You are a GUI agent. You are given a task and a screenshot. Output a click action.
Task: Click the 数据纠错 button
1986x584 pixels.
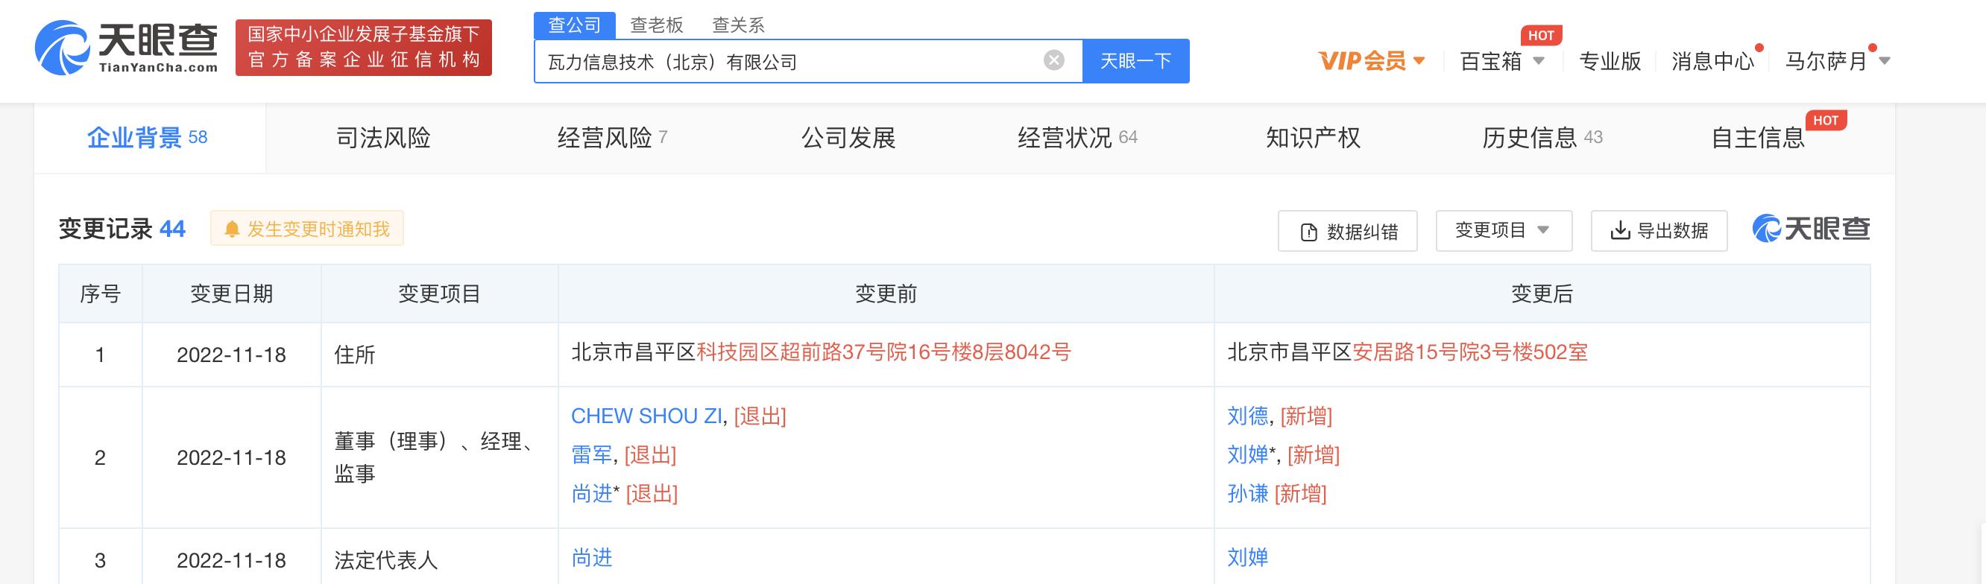(1348, 231)
